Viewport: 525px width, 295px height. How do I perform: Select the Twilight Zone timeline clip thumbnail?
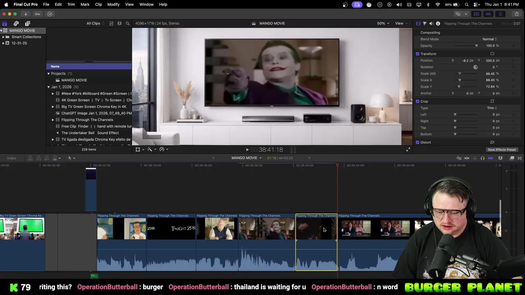pos(171,229)
